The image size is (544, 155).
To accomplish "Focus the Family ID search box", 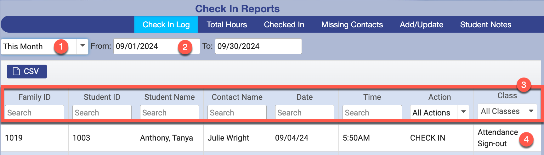I will (x=35, y=113).
